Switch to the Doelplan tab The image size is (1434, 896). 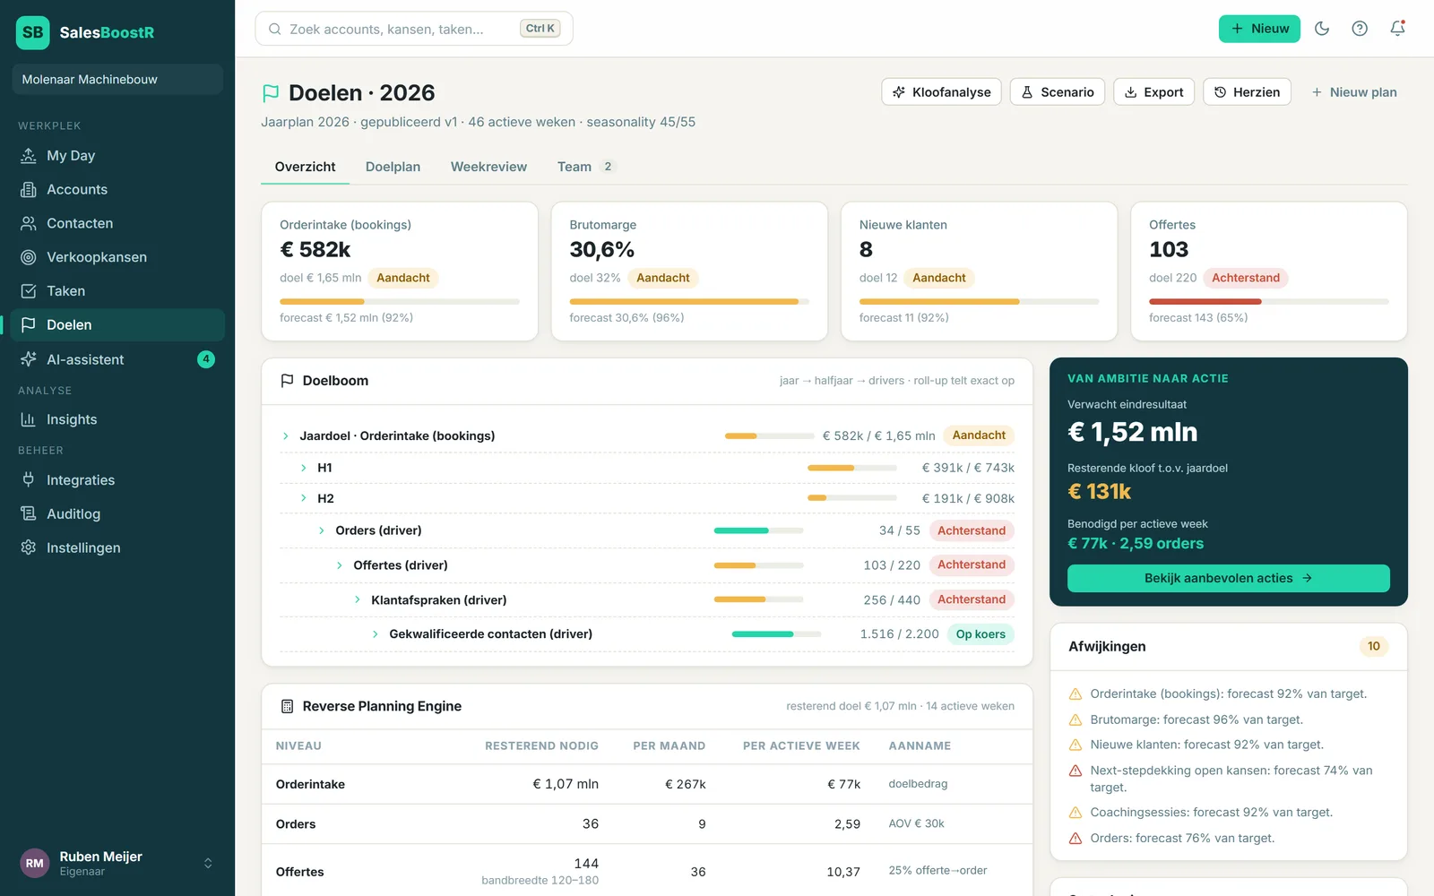point(393,167)
